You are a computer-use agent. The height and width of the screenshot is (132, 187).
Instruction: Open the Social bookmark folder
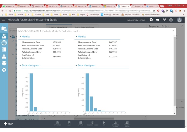(9, 14)
